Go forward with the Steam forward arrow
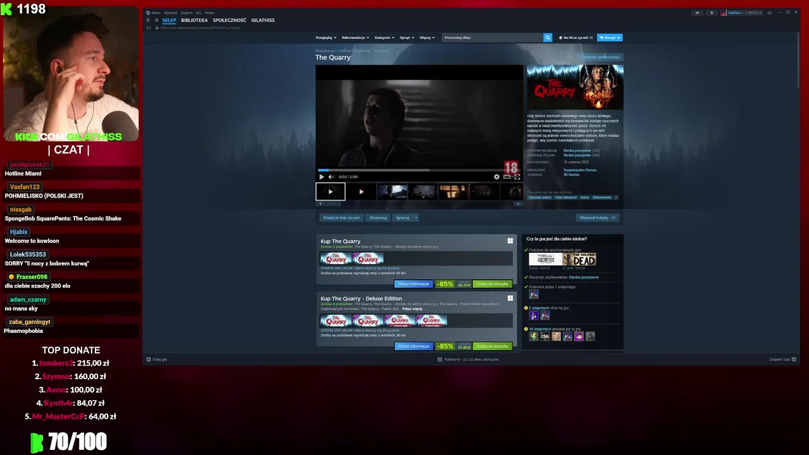The height and width of the screenshot is (455, 809). point(156,20)
